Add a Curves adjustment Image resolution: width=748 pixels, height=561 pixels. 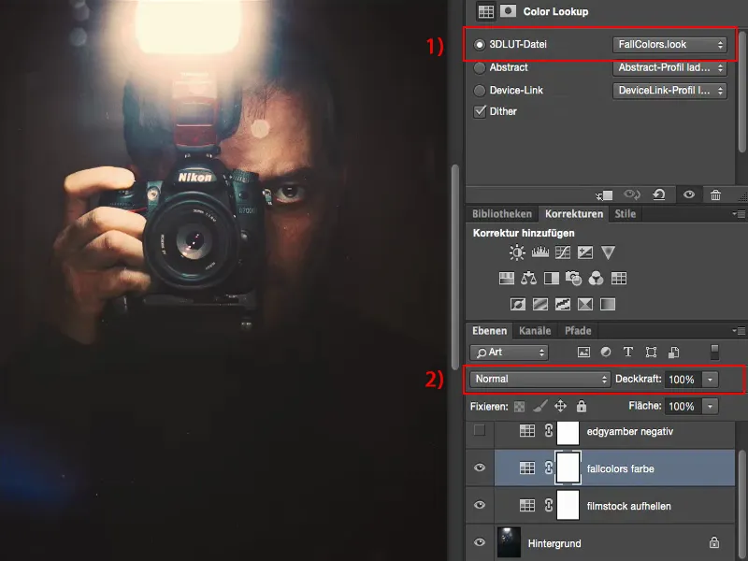pyautogui.click(x=563, y=252)
